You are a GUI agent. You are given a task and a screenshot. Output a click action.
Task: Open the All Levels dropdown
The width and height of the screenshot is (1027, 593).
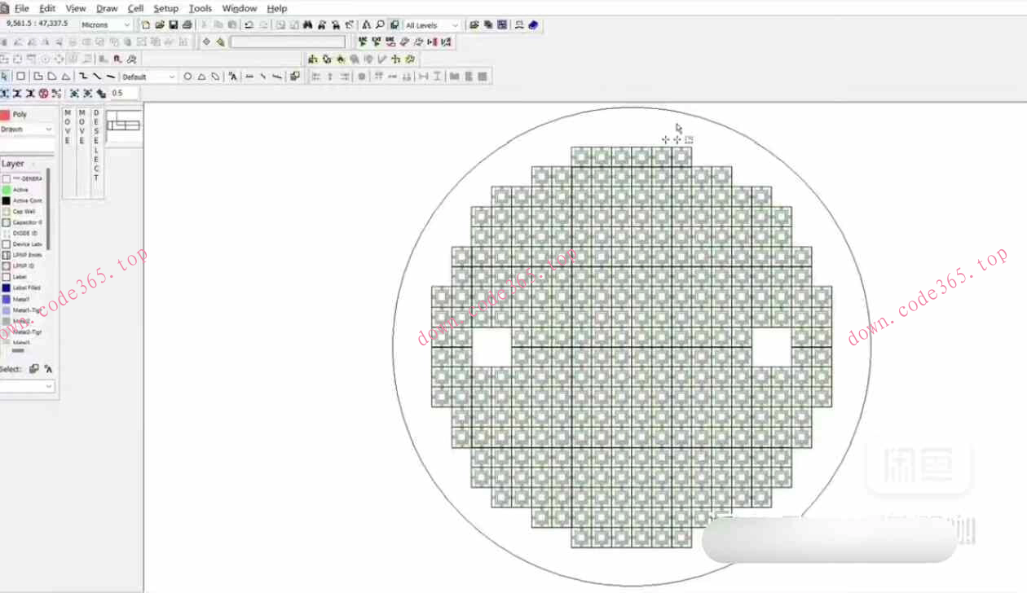click(x=432, y=25)
